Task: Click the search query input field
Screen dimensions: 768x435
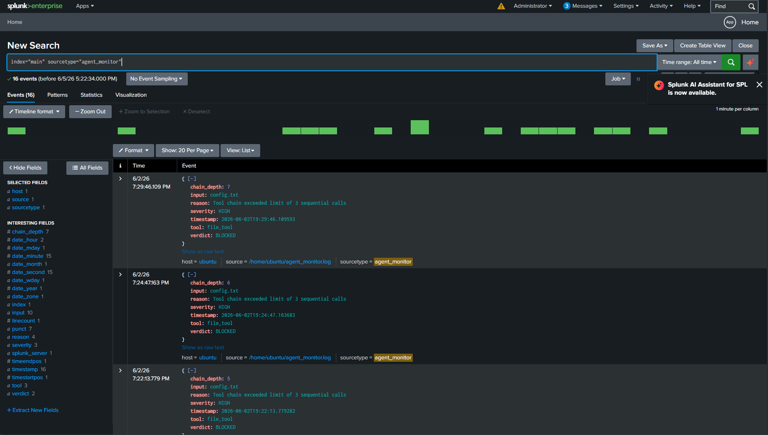Action: [332, 62]
